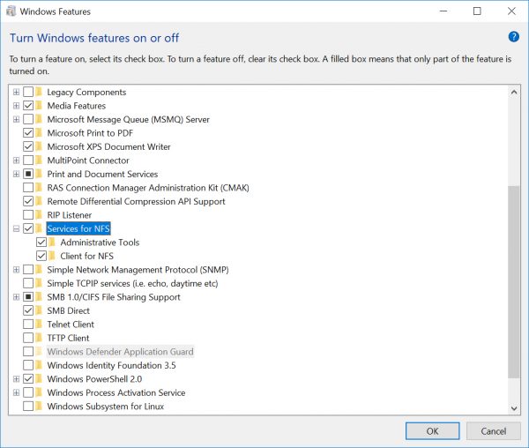Click the folder icon beside Telnet Client
Screen dimensions: 529x448
pos(39,325)
